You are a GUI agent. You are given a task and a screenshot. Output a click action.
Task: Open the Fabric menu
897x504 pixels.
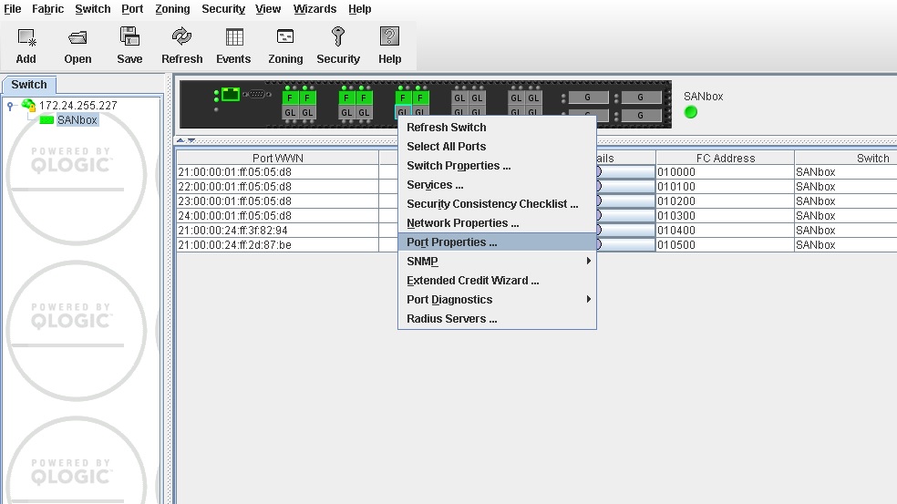(48, 9)
